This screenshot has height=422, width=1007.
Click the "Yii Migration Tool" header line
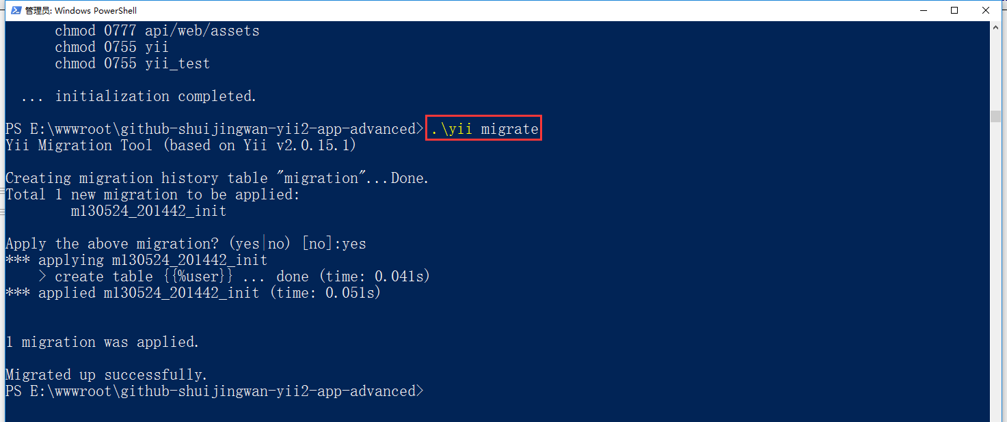180,145
